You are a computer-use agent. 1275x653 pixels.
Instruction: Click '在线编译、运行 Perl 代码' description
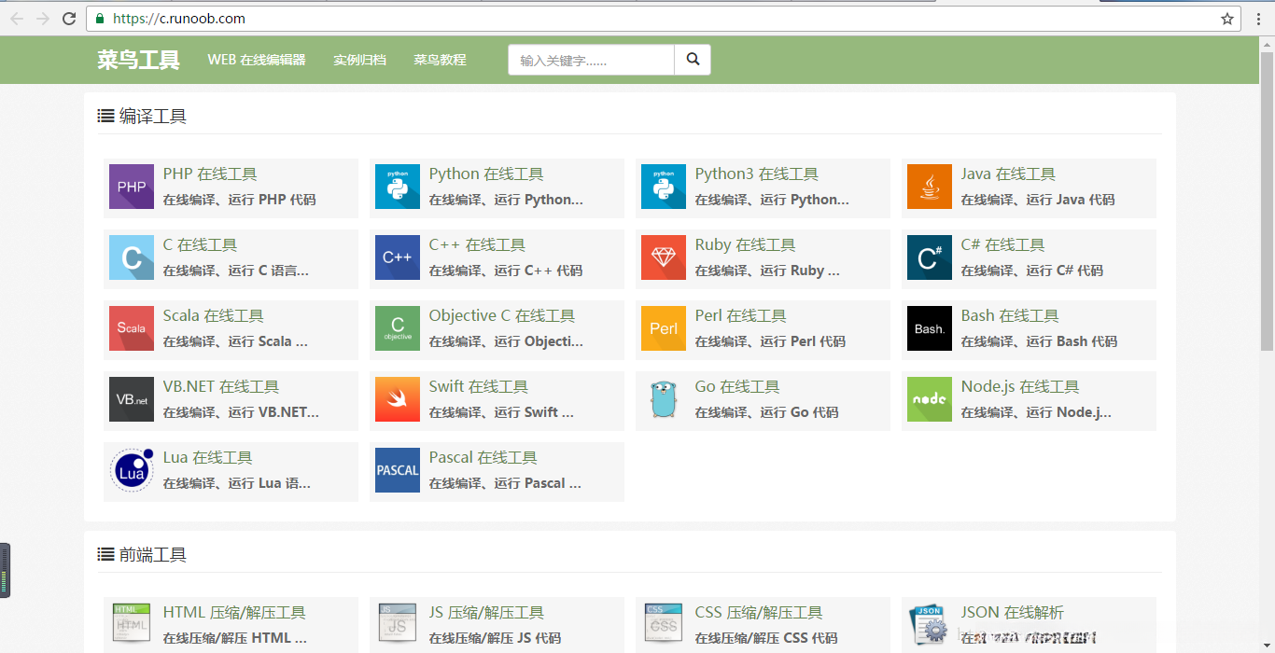coord(770,341)
